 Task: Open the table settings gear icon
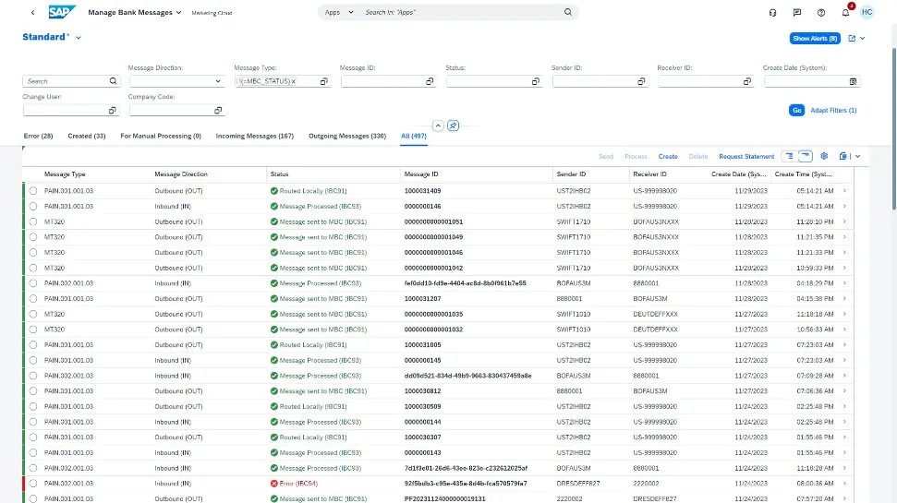point(824,156)
